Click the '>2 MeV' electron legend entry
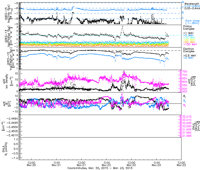This screenshot has height=170, width=200. pyautogui.click(x=188, y=58)
